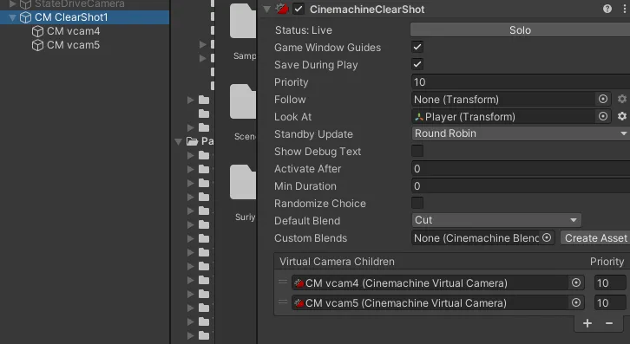630x344 pixels.
Task: Click Create Asset button for Custom Blends
Action: pos(595,237)
